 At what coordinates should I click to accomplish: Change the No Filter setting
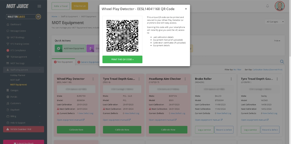[x=237, y=70]
